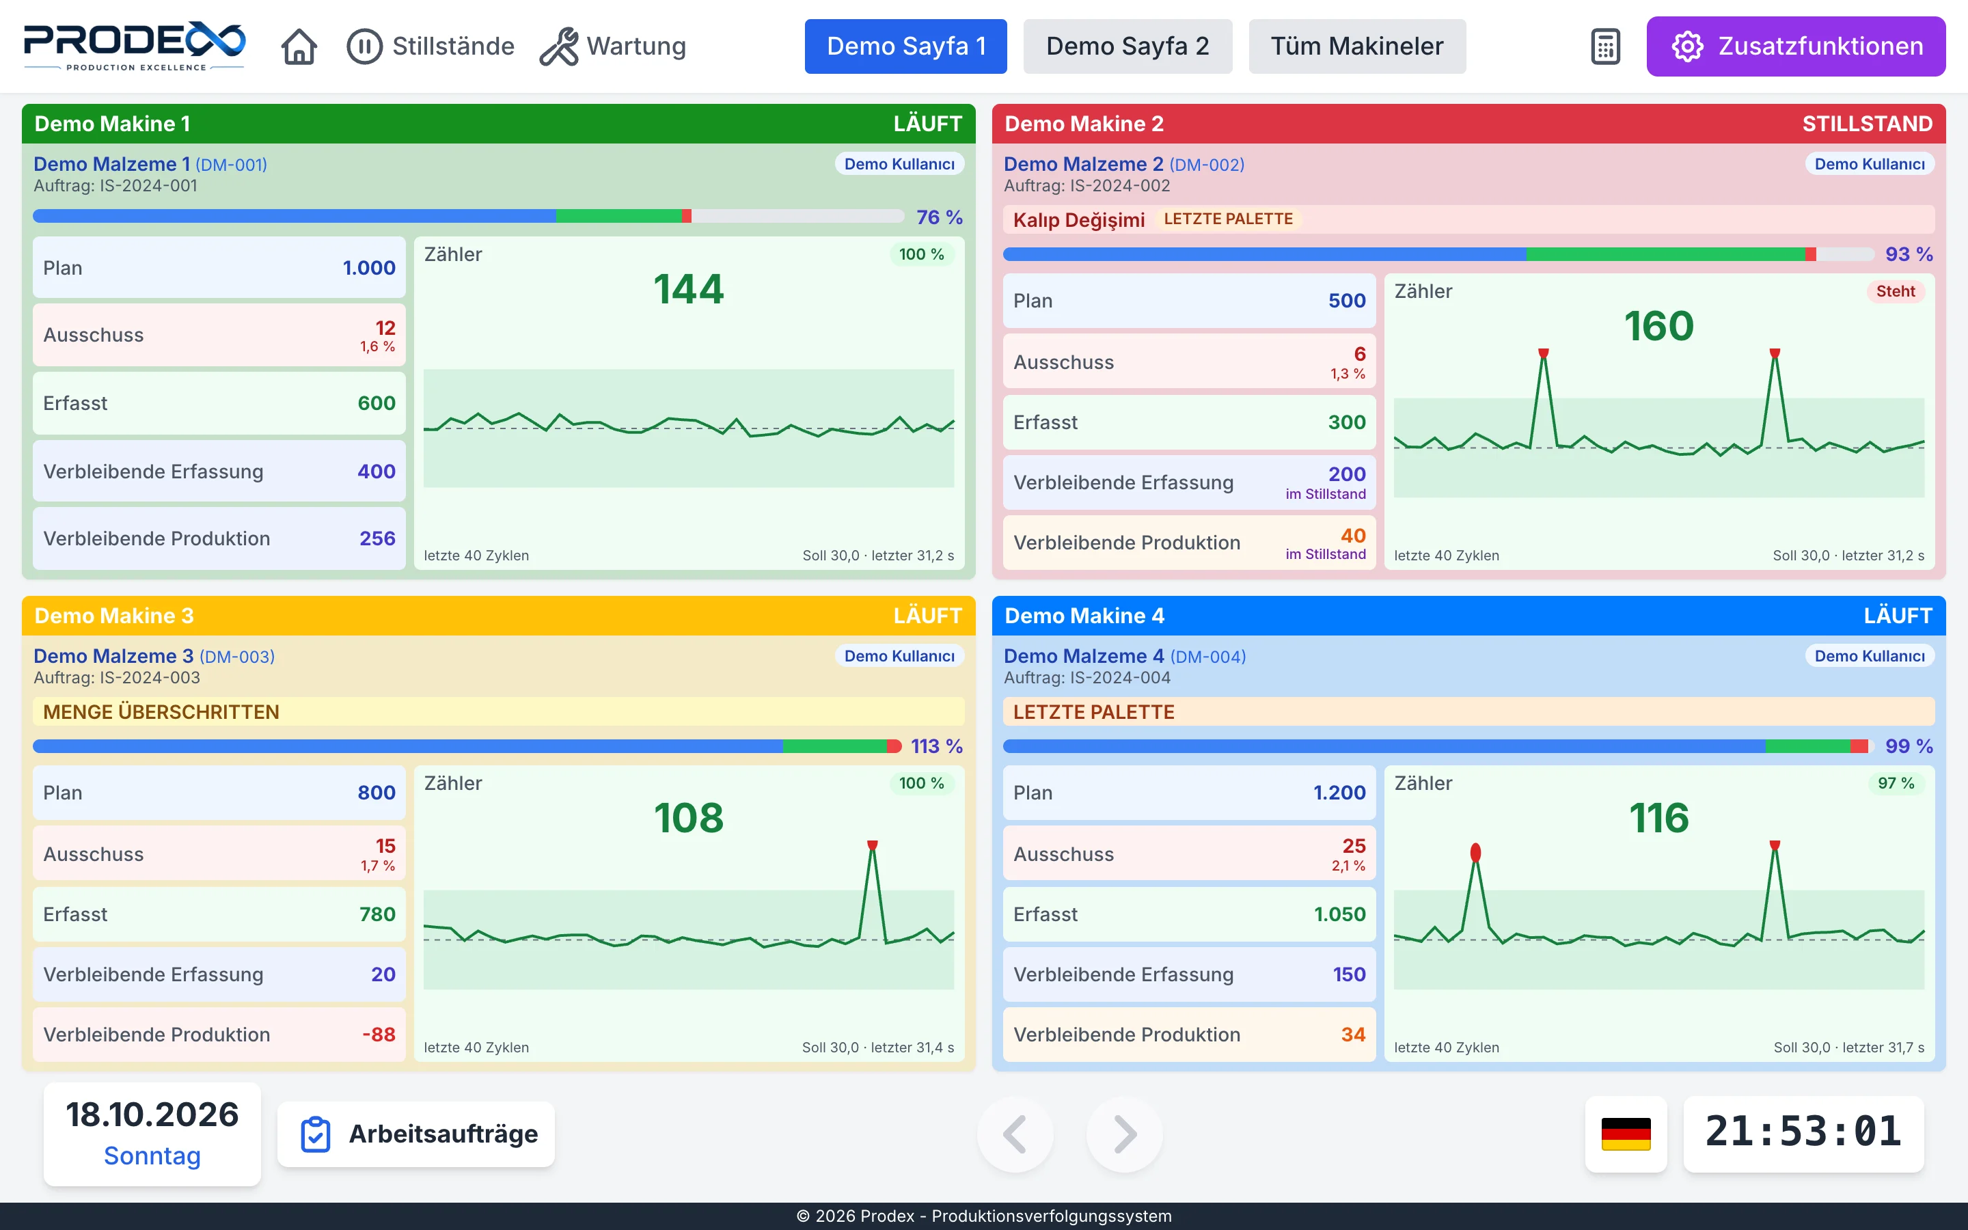Click Demo Makine 4 progress bar 99 %

(1438, 746)
